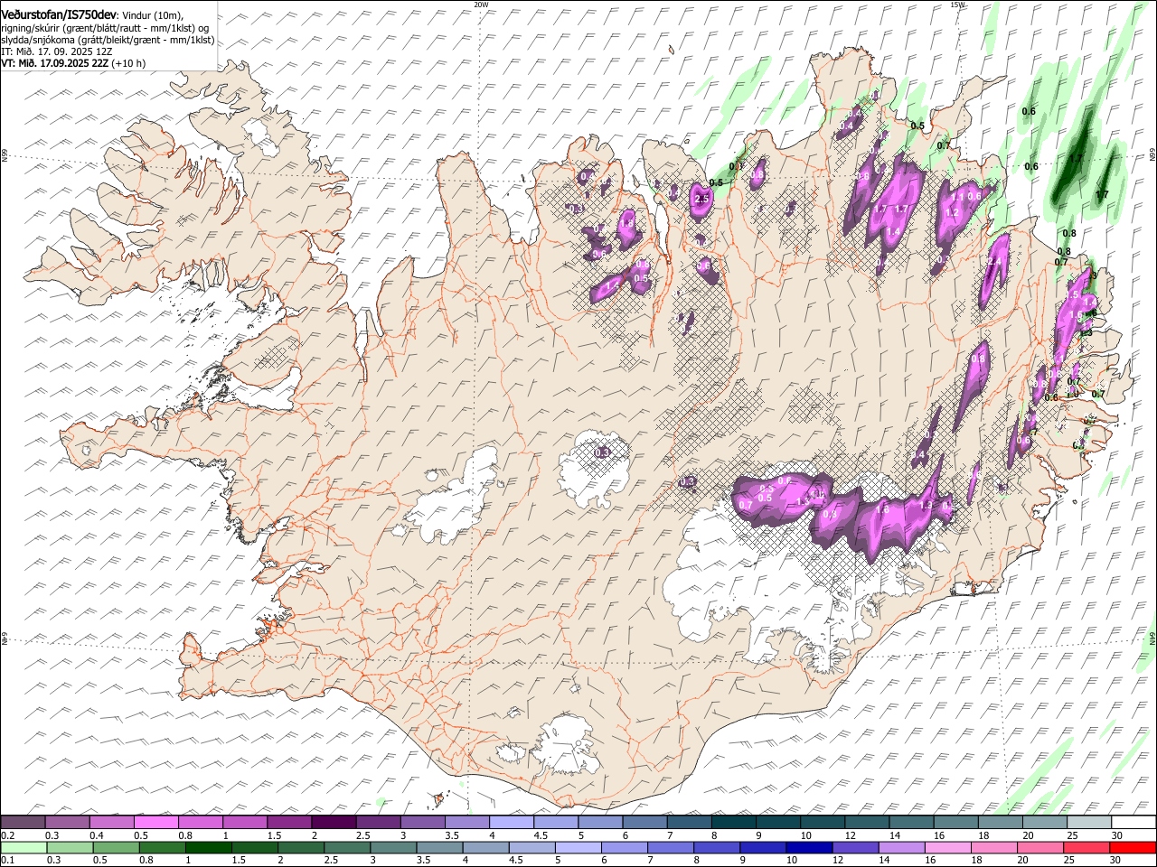Image resolution: width=1157 pixels, height=867 pixels.
Task: Click the 'slydda/snjókoma' description line
Action: pyautogui.click(x=108, y=40)
